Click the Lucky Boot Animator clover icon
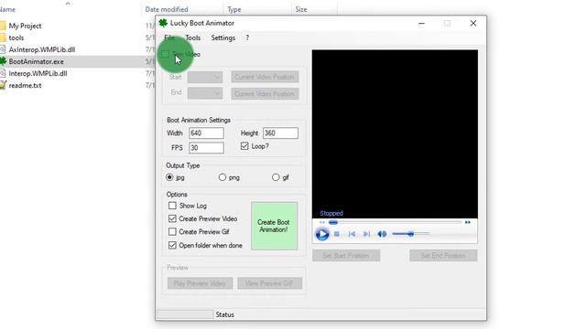The image size is (586, 329). 163,23
